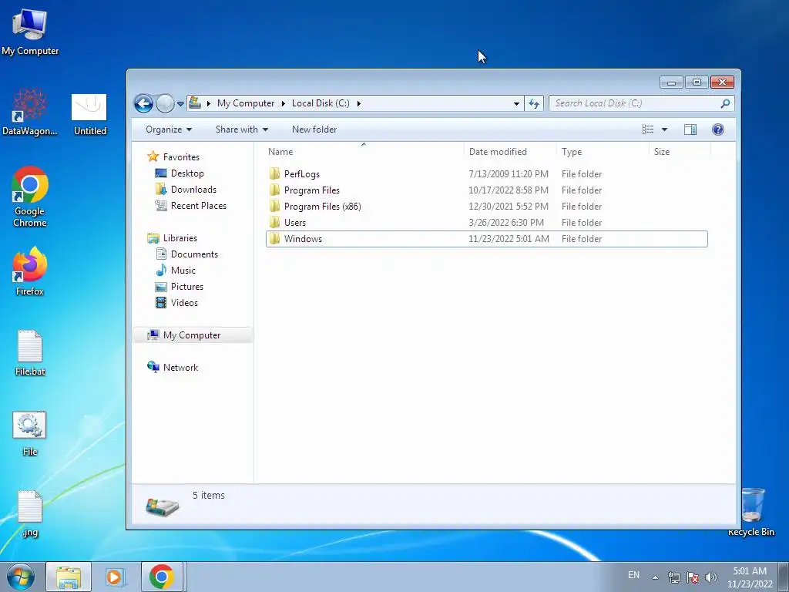Sort by Date modified column
This screenshot has height=592, width=789.
point(510,152)
